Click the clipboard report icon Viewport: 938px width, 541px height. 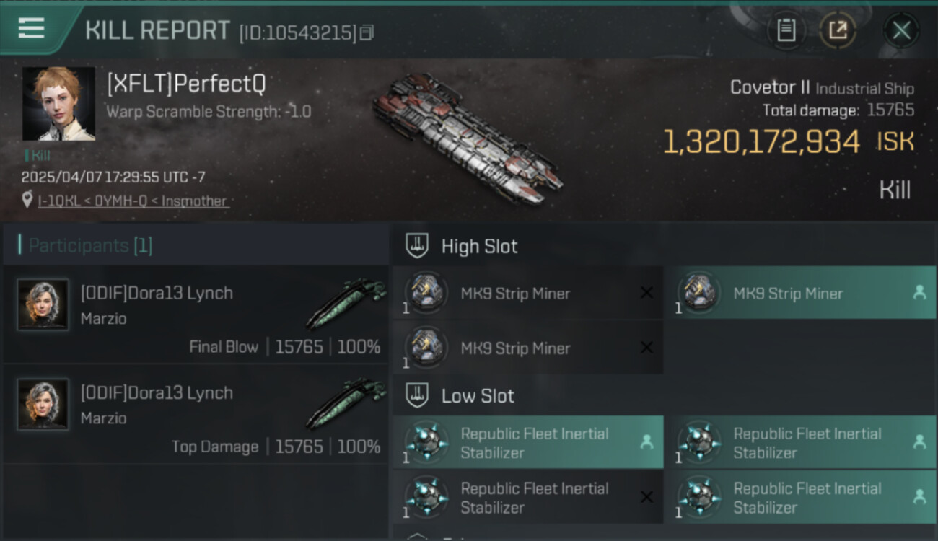point(786,30)
